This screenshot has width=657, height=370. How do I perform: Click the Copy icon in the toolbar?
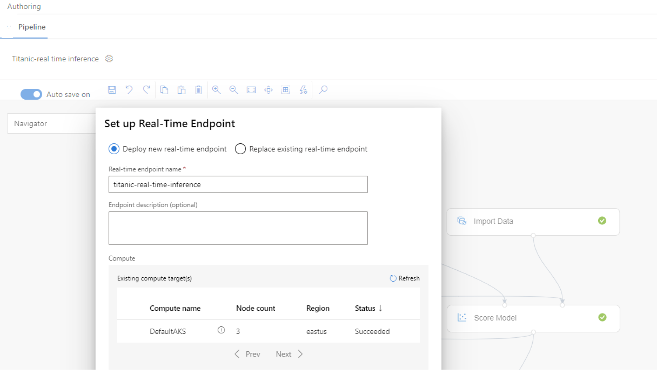click(x=164, y=90)
